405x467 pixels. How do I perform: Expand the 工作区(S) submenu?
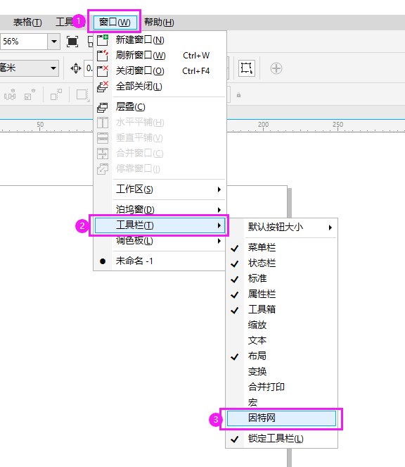pos(160,189)
